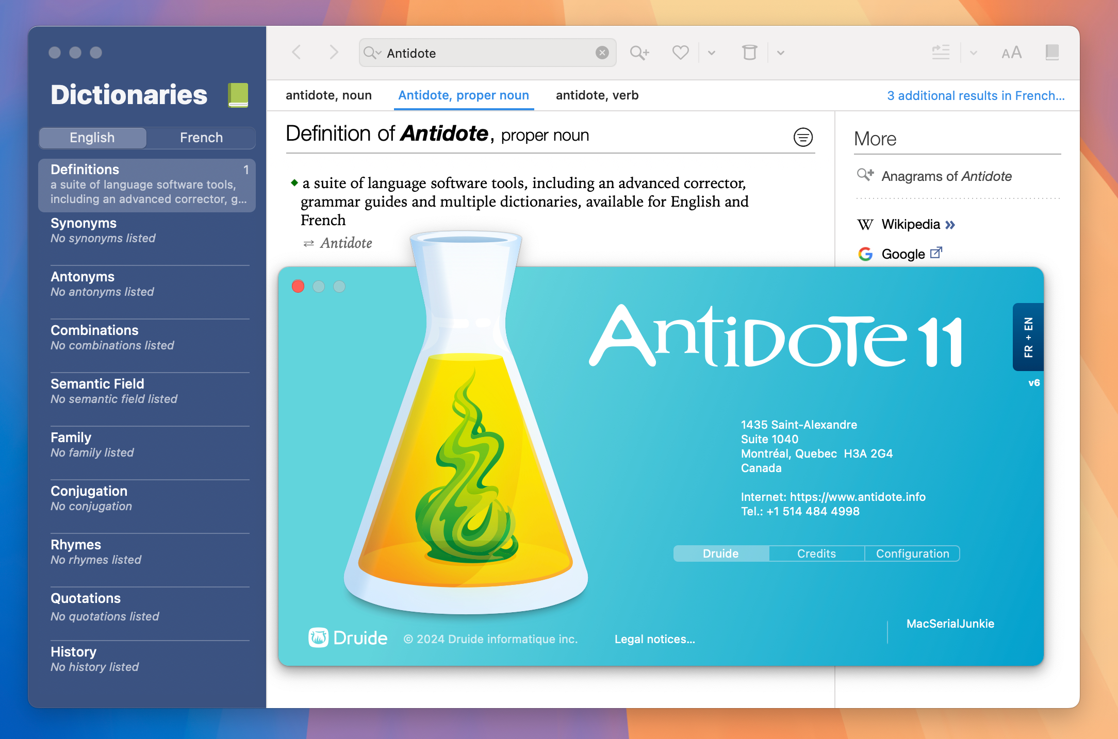
Task: Click the definition filter circle icon
Action: point(803,137)
